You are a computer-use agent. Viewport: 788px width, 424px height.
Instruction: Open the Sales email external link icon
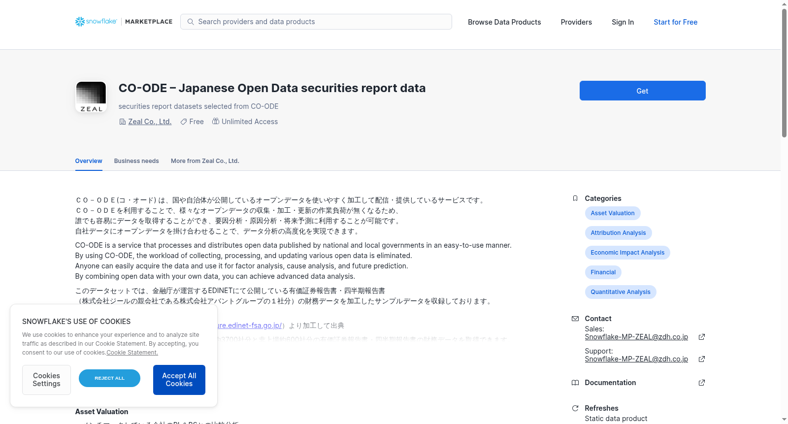pos(702,337)
